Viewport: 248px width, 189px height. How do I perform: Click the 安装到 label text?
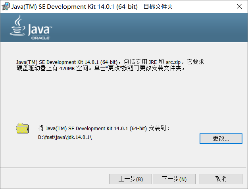pyautogui.click(x=104, y=128)
